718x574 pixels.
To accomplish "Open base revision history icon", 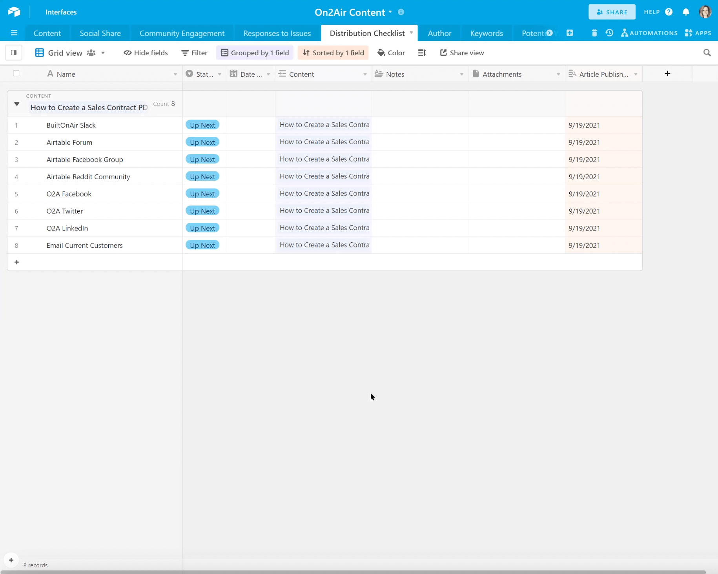I will point(609,33).
